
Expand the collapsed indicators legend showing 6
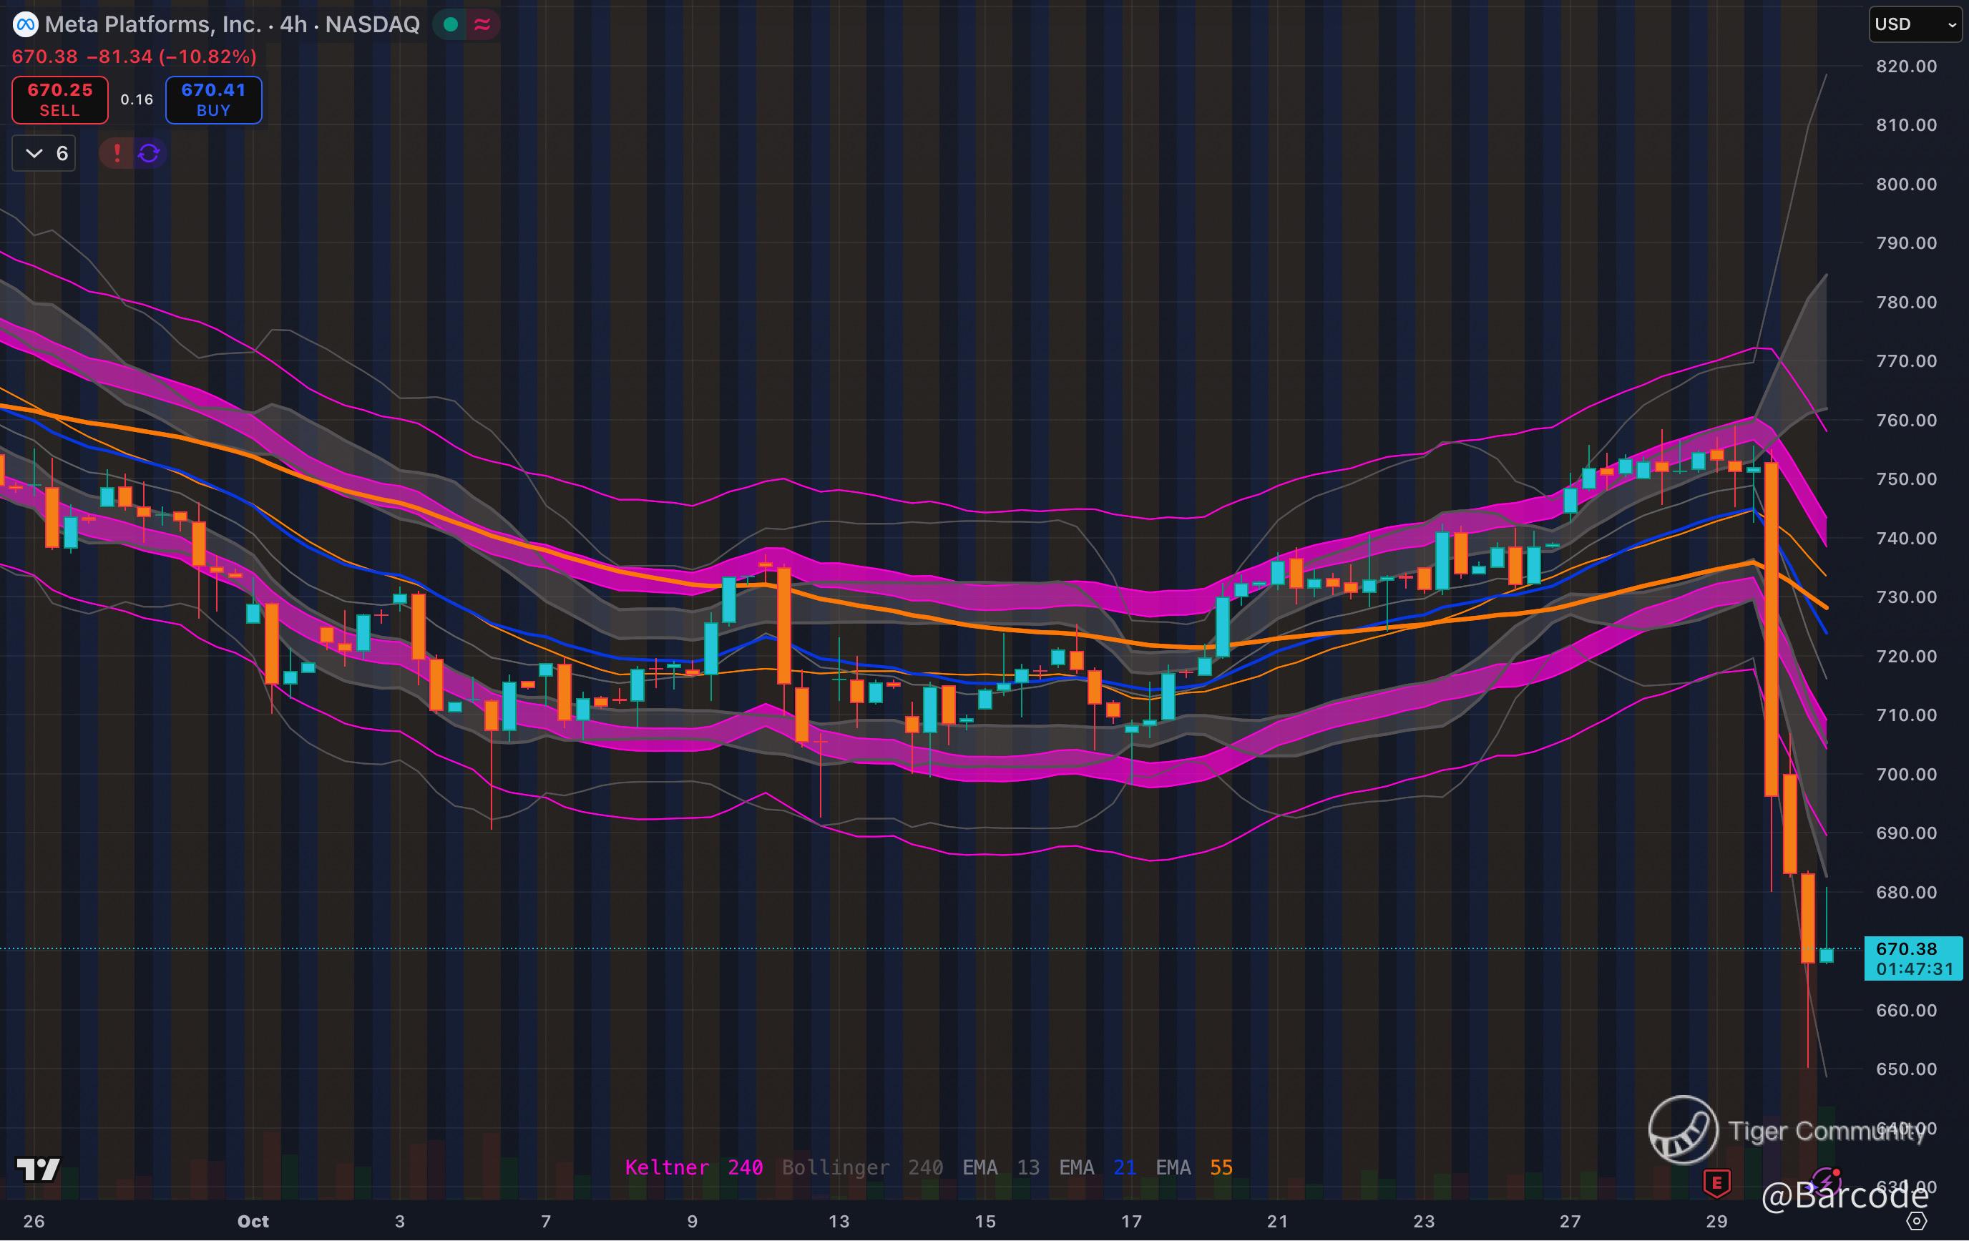(44, 153)
